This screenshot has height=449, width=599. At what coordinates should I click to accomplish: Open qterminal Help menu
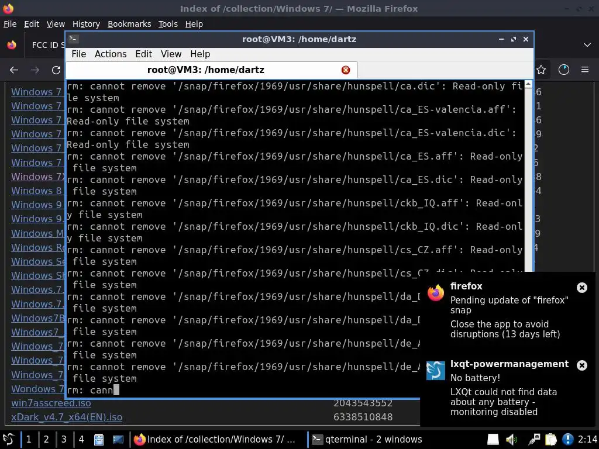tap(200, 54)
